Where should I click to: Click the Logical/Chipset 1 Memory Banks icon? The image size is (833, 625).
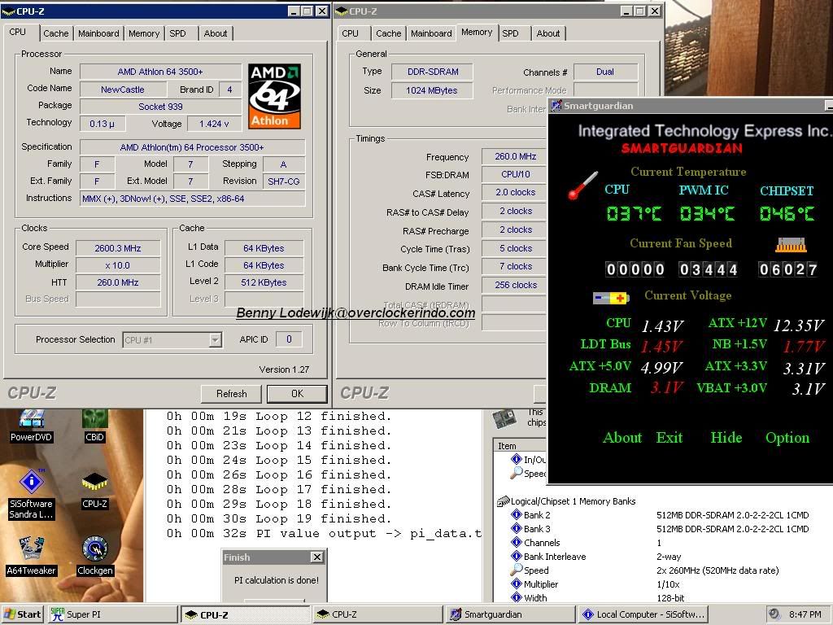tap(503, 501)
